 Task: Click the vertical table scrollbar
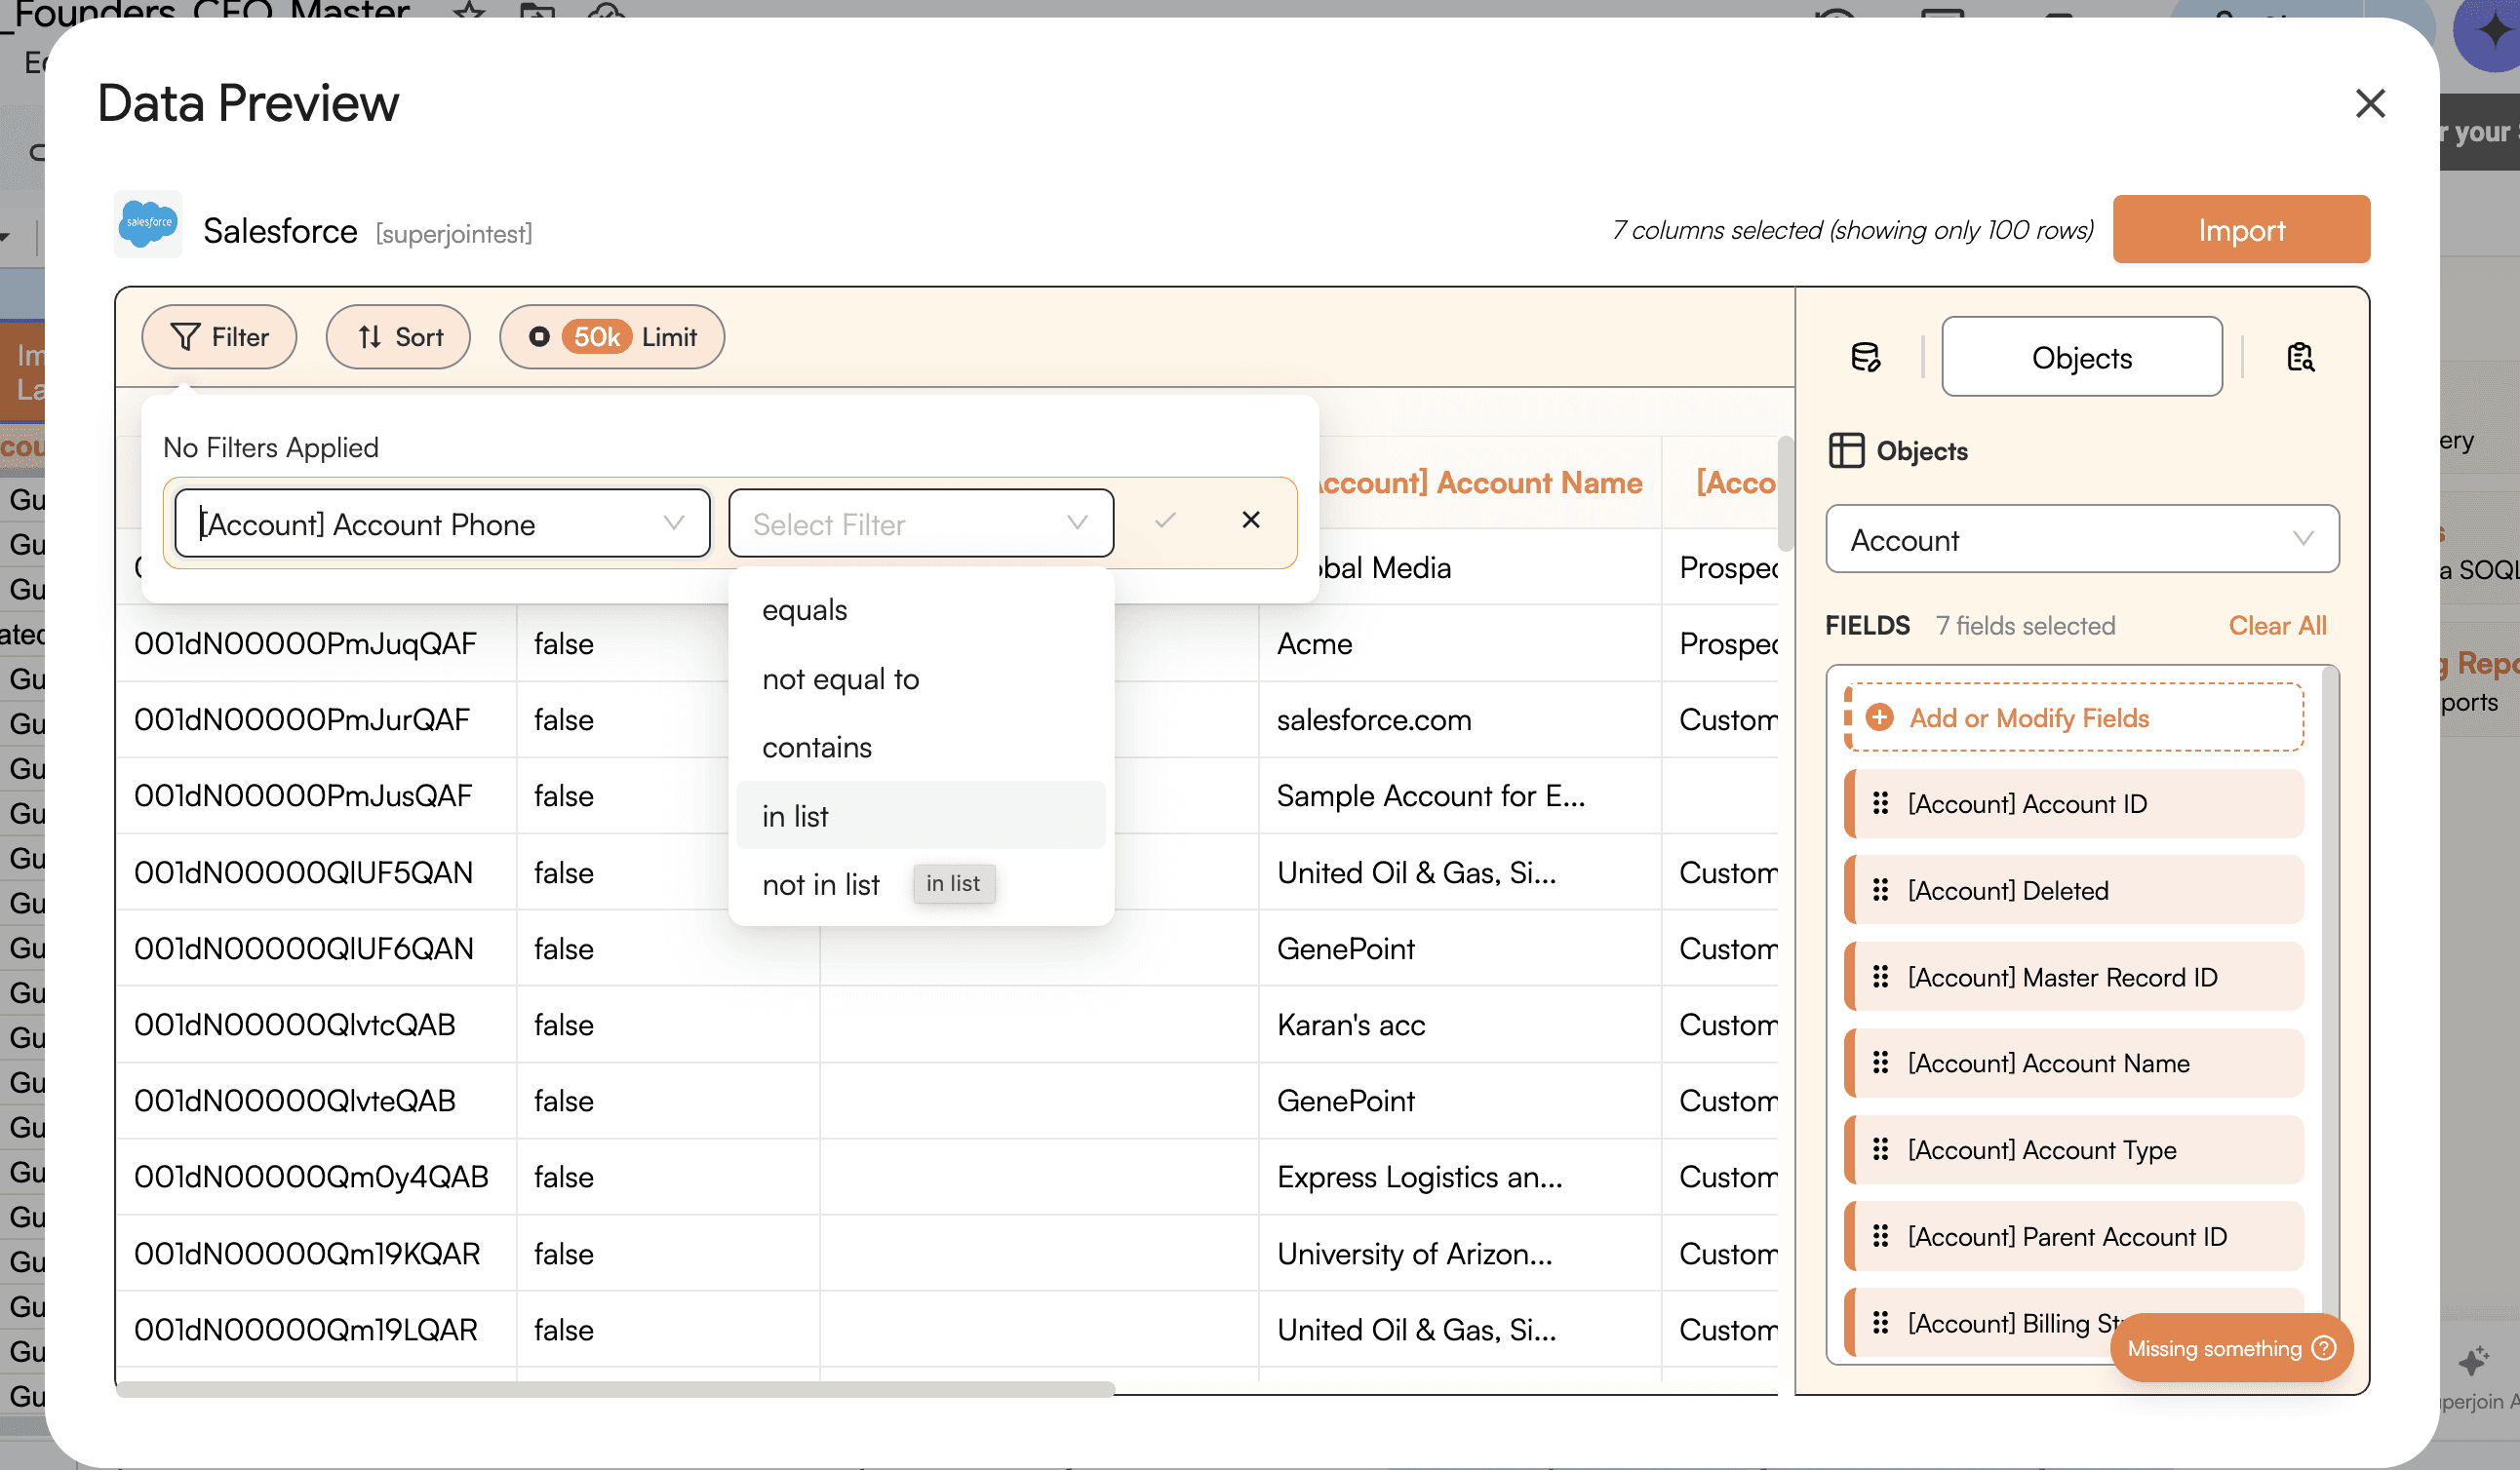(1786, 493)
